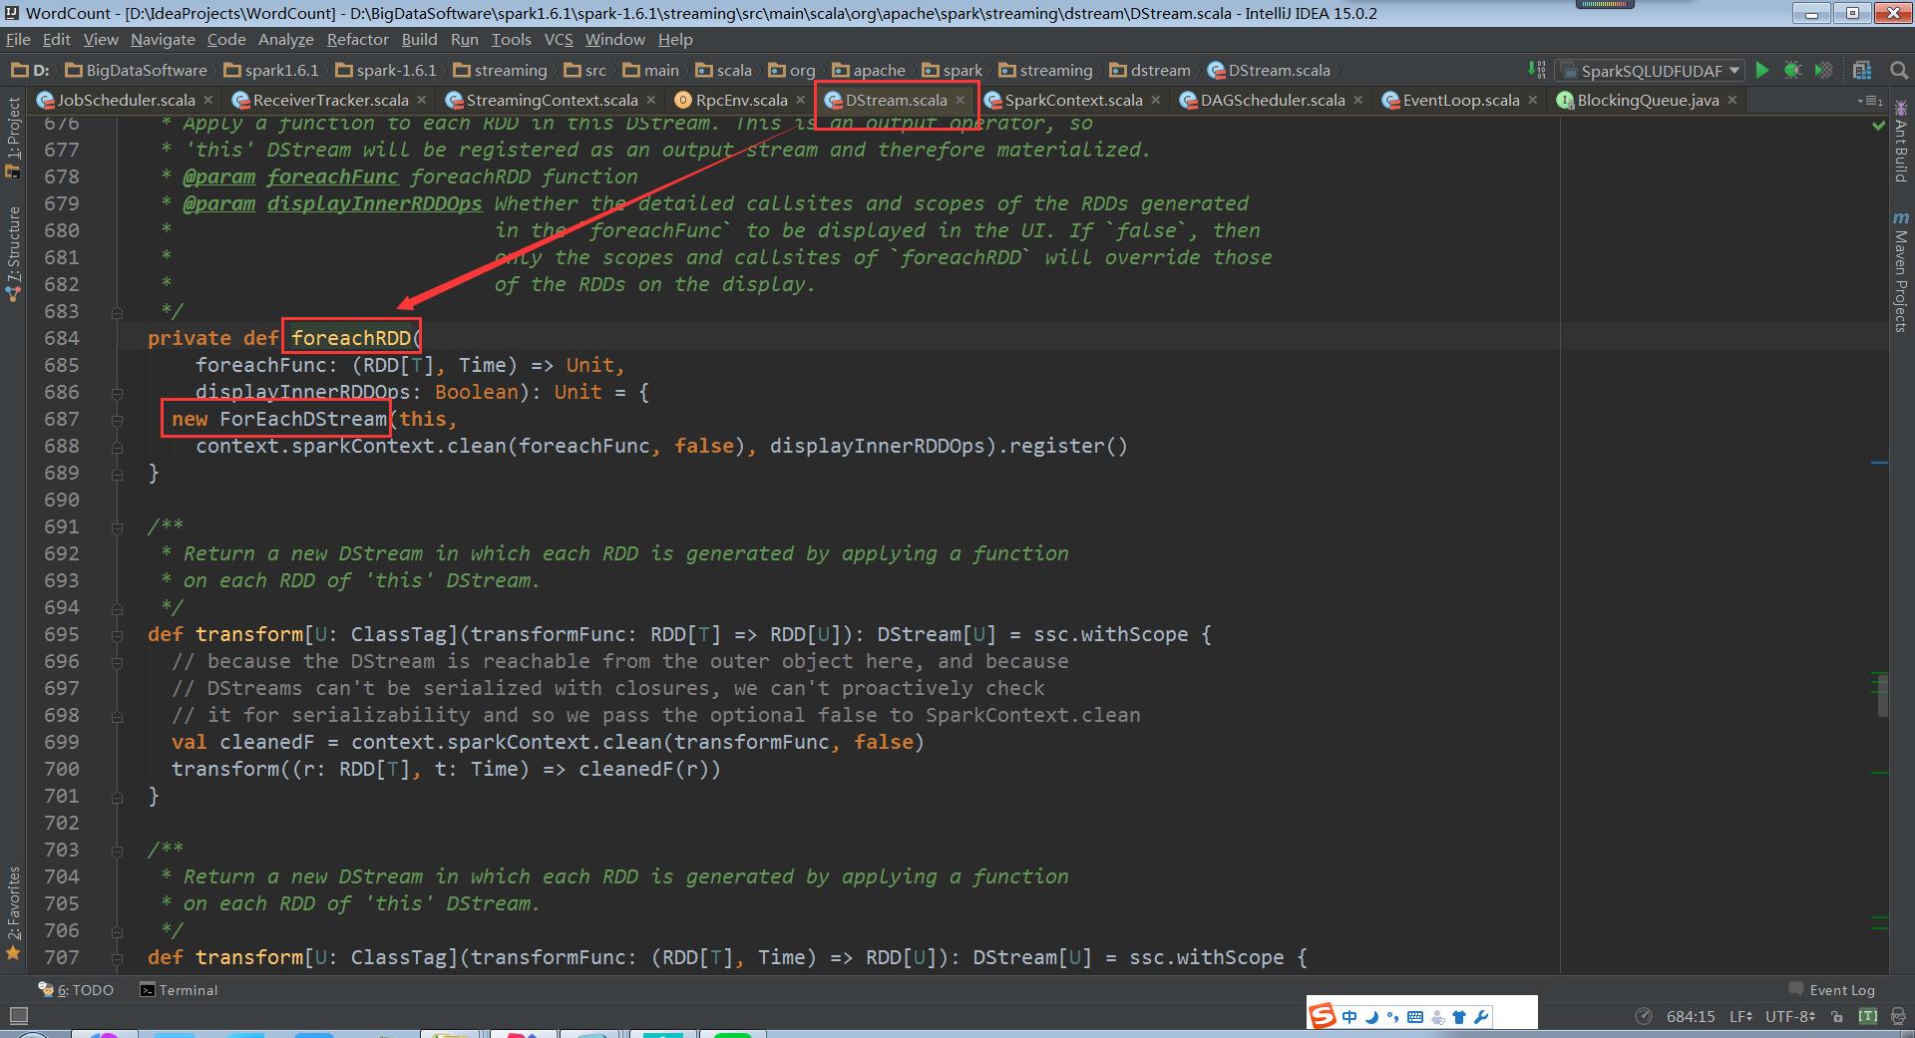Start debugging with the bug icon
This screenshot has height=1038, width=1915.
(1792, 70)
